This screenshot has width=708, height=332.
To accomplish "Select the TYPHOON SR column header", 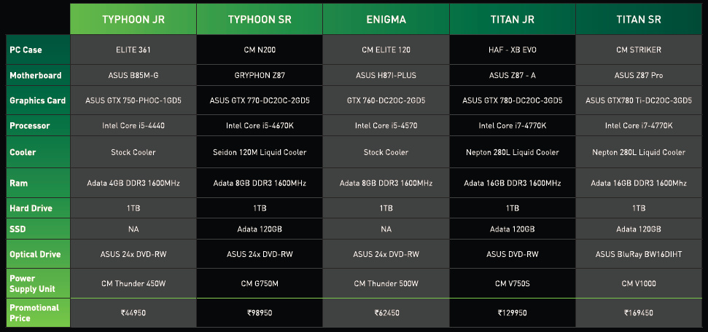I will click(260, 19).
